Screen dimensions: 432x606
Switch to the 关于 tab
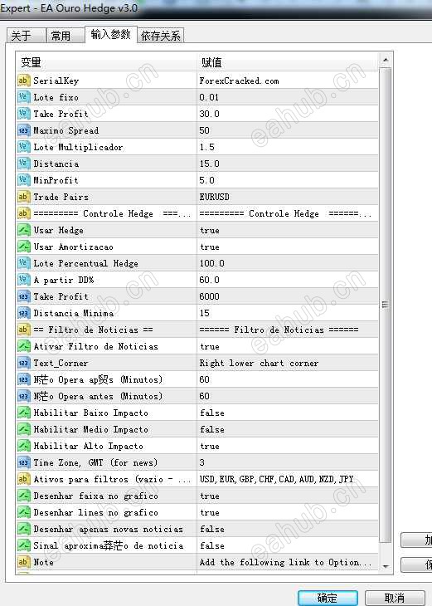(x=26, y=36)
